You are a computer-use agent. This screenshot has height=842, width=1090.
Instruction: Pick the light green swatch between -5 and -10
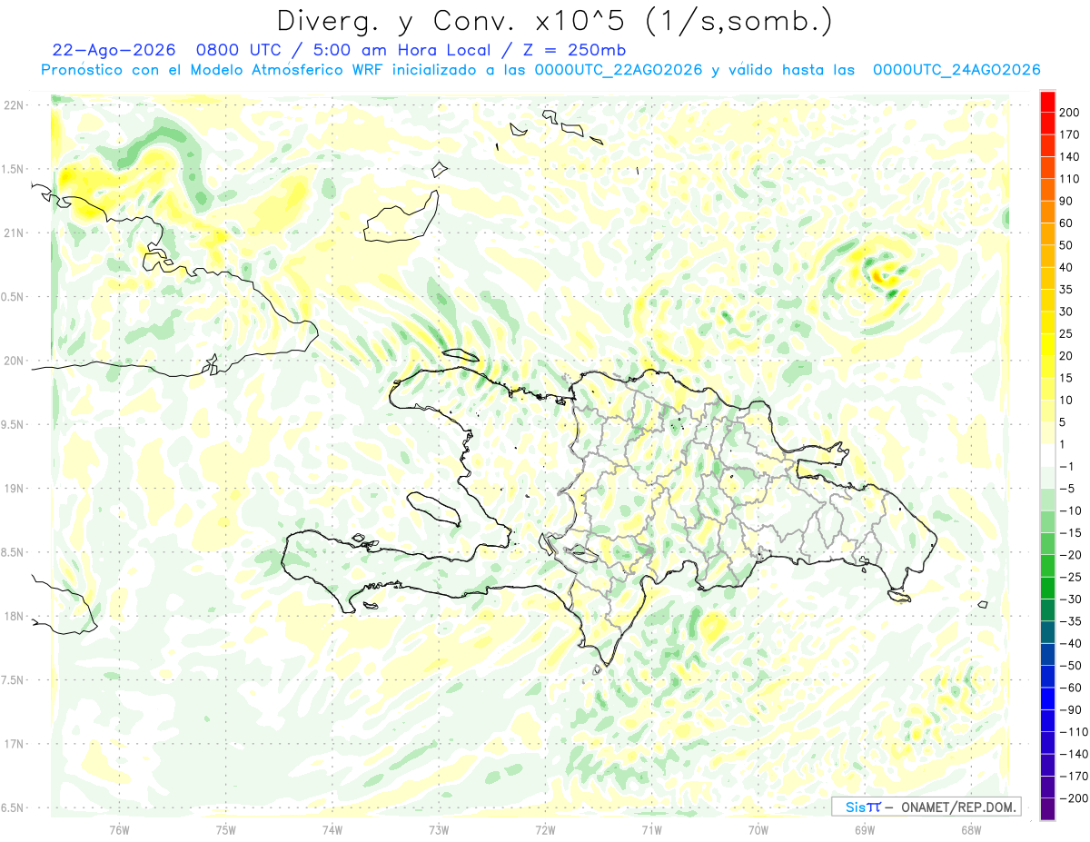(x=1047, y=500)
